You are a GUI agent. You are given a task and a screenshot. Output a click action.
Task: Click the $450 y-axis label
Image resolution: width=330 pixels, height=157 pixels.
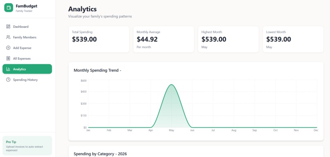[84, 92]
